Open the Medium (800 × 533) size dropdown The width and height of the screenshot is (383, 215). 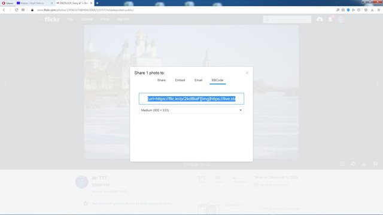coord(191,110)
